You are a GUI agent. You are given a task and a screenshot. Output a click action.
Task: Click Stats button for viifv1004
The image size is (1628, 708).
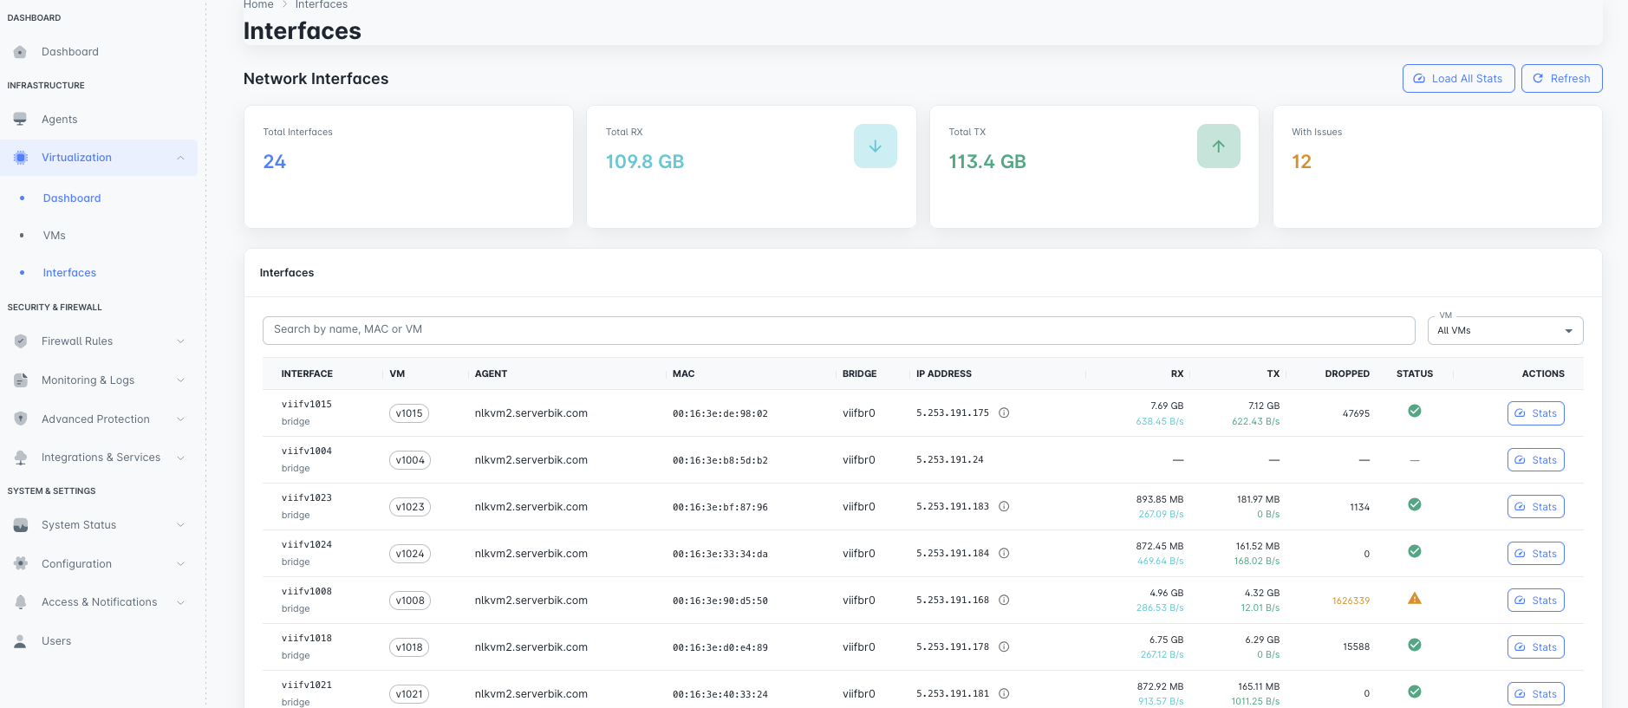point(1536,460)
